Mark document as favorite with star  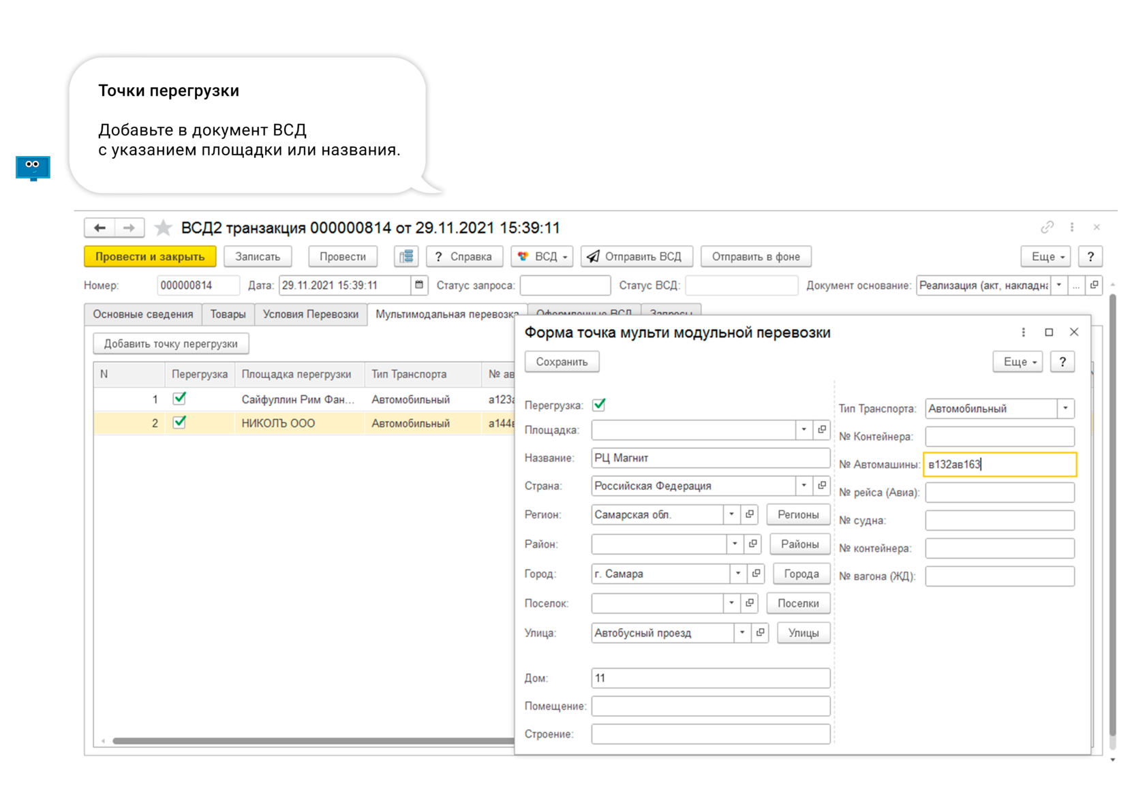click(x=163, y=228)
